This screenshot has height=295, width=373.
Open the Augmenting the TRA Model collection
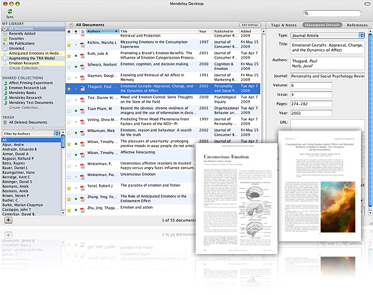[x=33, y=58]
